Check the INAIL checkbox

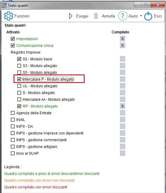click(13, 120)
